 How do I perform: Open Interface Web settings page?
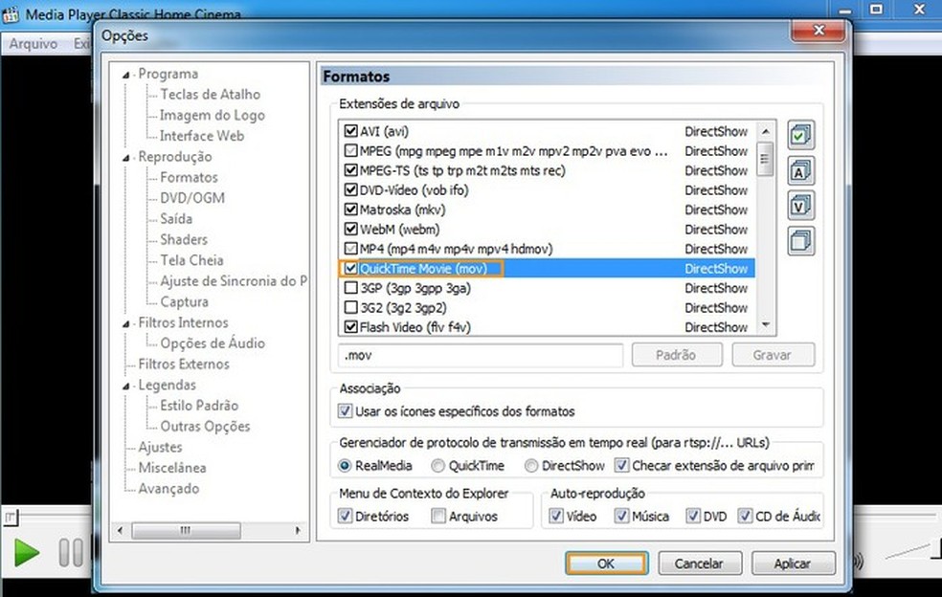tap(202, 136)
